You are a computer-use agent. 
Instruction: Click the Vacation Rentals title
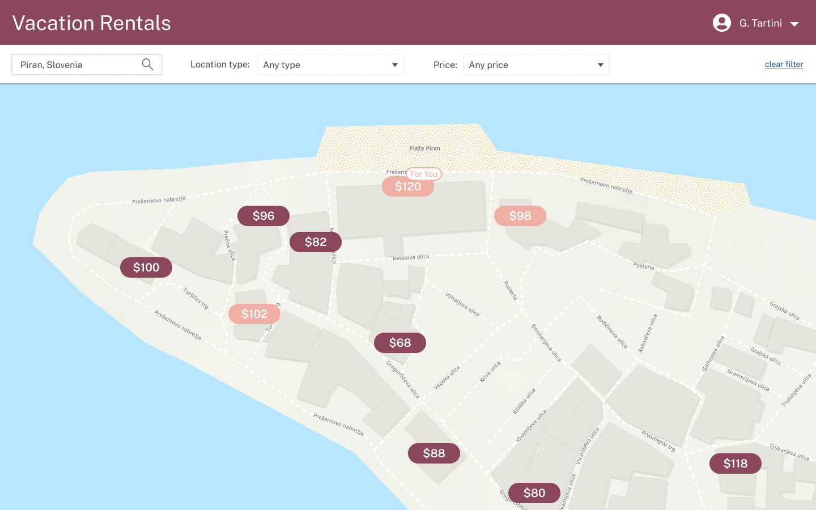tap(92, 23)
